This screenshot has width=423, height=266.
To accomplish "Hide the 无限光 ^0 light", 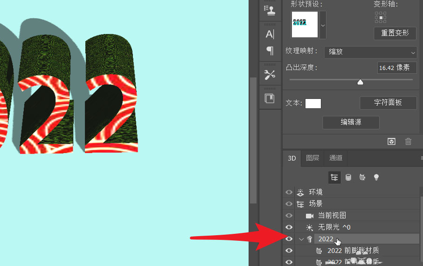I will point(289,227).
